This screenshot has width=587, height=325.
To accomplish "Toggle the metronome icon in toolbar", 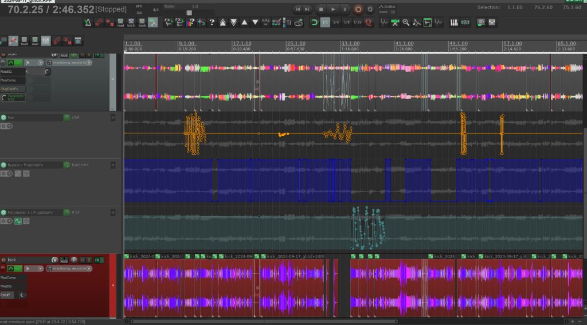I will tap(87, 22).
